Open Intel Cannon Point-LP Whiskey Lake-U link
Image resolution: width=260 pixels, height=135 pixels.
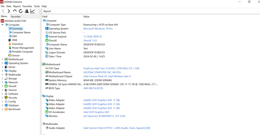pos(107,76)
